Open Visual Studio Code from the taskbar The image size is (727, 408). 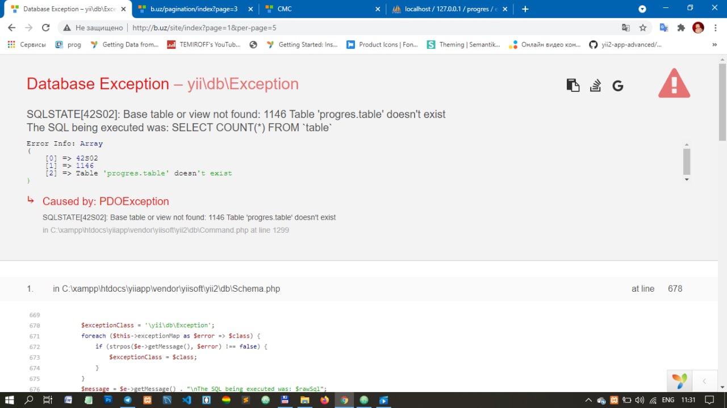pos(187,400)
